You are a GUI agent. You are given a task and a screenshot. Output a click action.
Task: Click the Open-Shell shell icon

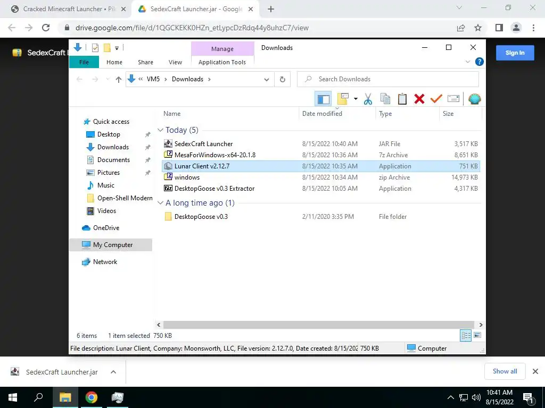point(474,99)
